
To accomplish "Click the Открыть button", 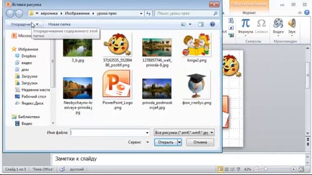I will (166, 142).
